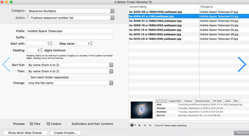Click the minus icon to remove item
Image resolution: width=249 pixels, height=136 pixels.
coord(145,125)
